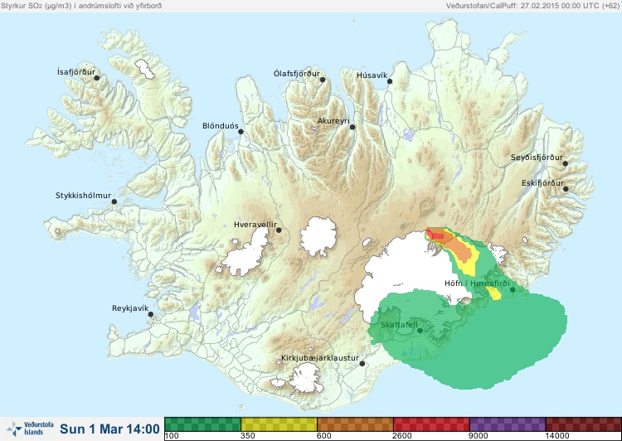The height and width of the screenshot is (441, 622).
Task: Click the 'Seyðisfjörður' label text
Action: click(x=537, y=157)
